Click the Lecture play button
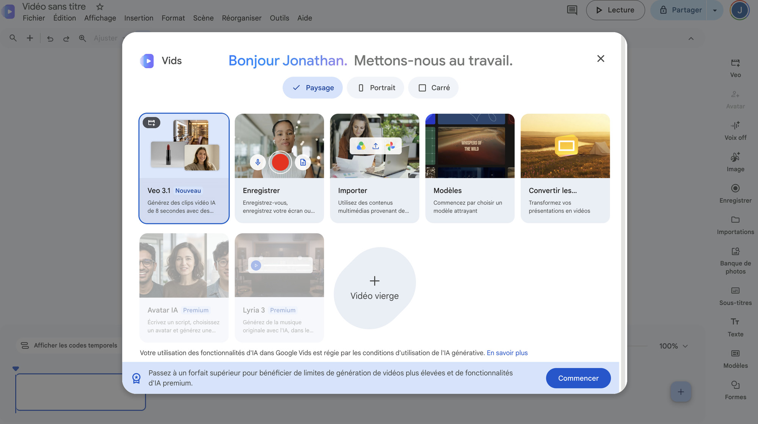The height and width of the screenshot is (424, 758). point(615,10)
